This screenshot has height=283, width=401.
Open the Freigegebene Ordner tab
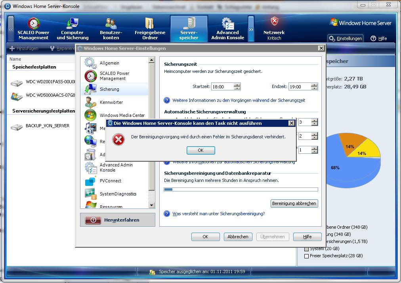[149, 29]
